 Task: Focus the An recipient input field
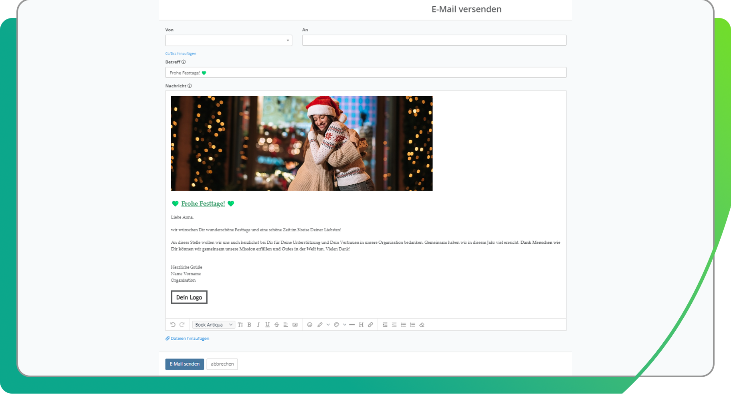click(434, 40)
